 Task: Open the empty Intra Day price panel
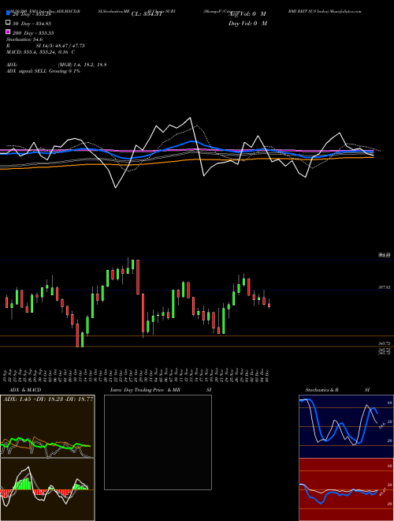[158, 442]
